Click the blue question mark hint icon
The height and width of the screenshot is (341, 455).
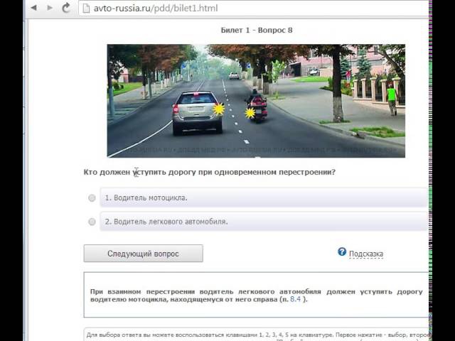tap(342, 252)
